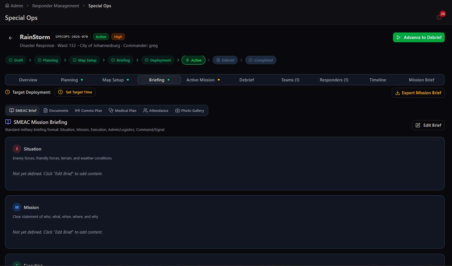452x266 pixels.
Task: Click the blue M Mission badge
Action: [17, 207]
